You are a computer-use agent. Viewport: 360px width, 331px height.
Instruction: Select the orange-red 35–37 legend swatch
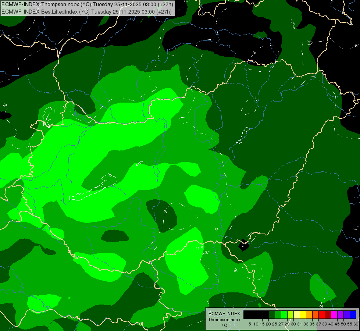[316, 314]
